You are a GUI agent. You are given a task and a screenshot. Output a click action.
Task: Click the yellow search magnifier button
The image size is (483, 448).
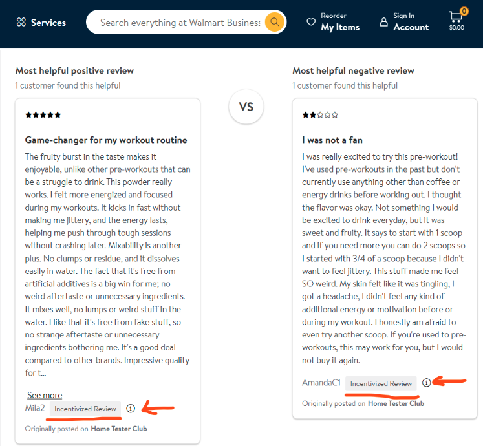[274, 22]
